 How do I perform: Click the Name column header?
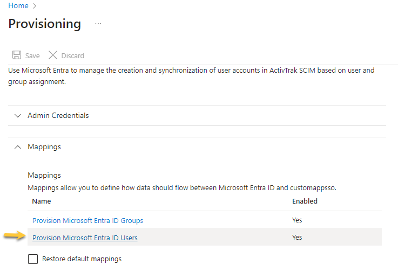point(42,201)
